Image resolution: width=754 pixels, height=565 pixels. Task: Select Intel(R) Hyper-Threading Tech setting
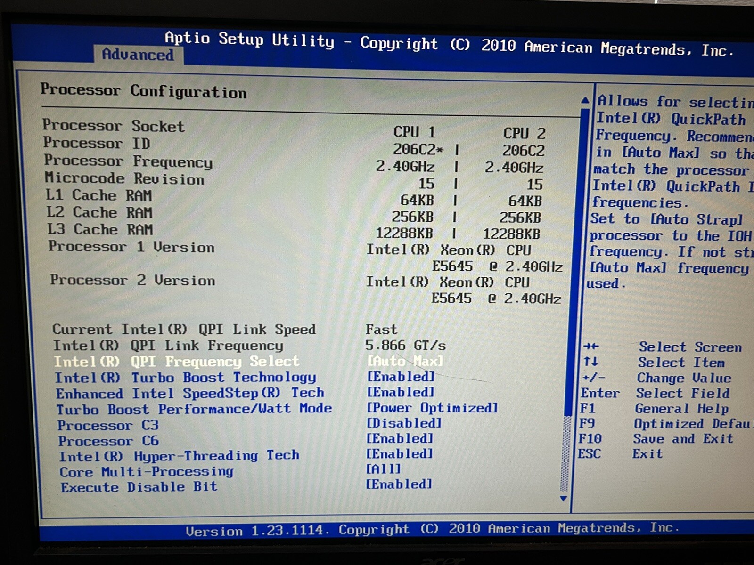[x=179, y=456]
